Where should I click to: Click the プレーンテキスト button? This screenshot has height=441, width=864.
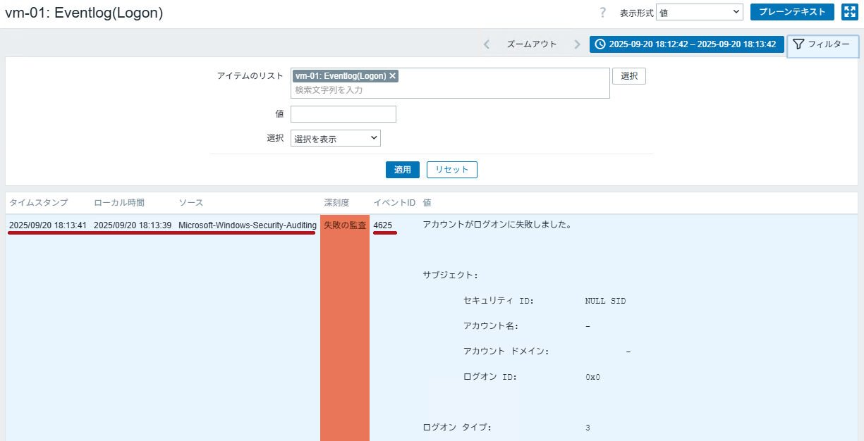coord(792,12)
